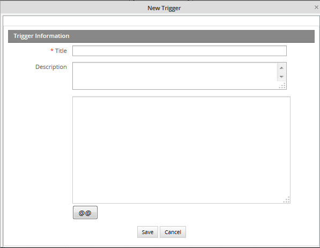The height and width of the screenshot is (248, 320).
Task: Click the Description scroll up arrow
Action: click(x=281, y=68)
